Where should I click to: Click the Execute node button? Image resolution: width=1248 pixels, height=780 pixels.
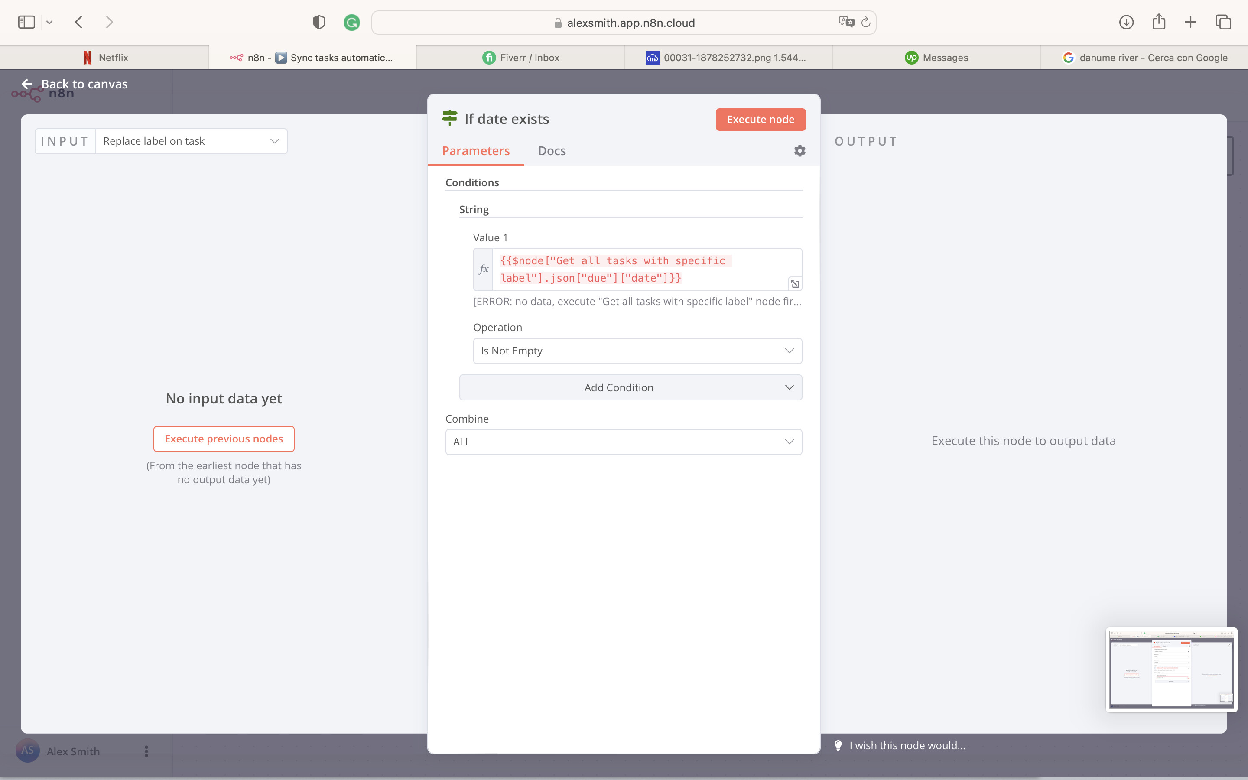pyautogui.click(x=760, y=119)
